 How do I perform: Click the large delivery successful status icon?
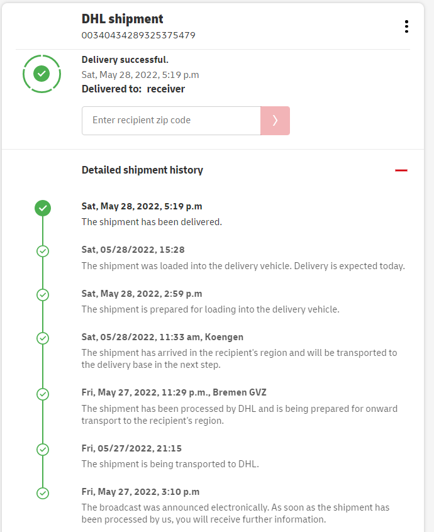click(42, 74)
